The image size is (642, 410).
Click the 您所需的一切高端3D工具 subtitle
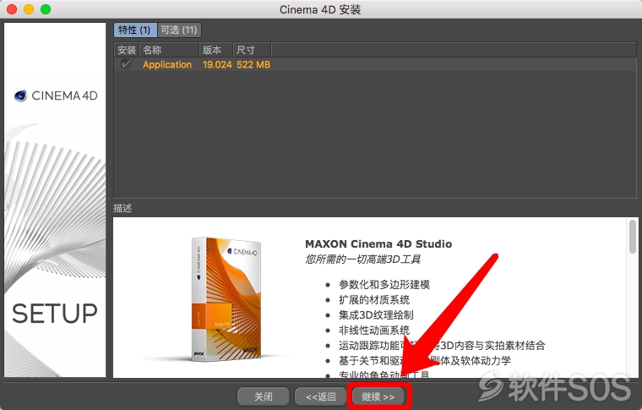pyautogui.click(x=362, y=260)
